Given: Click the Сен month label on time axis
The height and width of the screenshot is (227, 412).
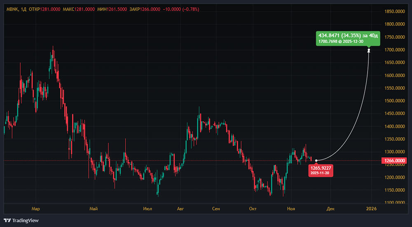Looking at the screenshot, I should [x=216, y=209].
